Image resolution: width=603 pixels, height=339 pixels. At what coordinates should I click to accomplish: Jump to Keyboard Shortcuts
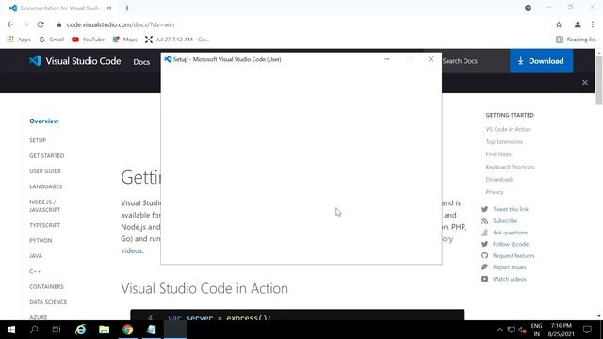click(x=510, y=167)
